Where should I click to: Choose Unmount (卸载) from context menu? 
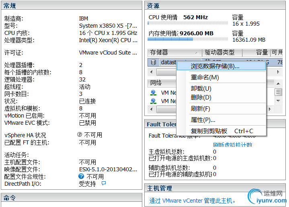point(221,89)
